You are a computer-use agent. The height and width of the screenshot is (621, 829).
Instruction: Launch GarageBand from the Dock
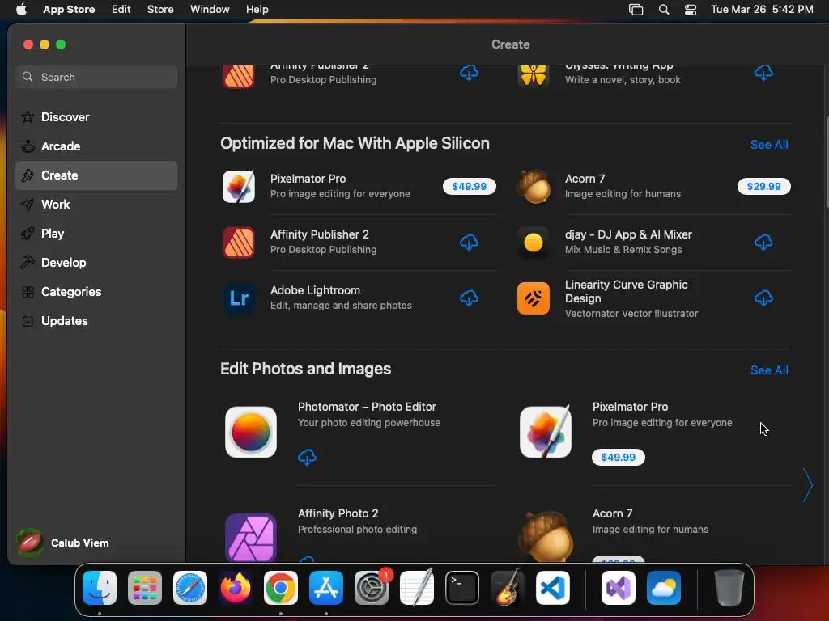508,588
